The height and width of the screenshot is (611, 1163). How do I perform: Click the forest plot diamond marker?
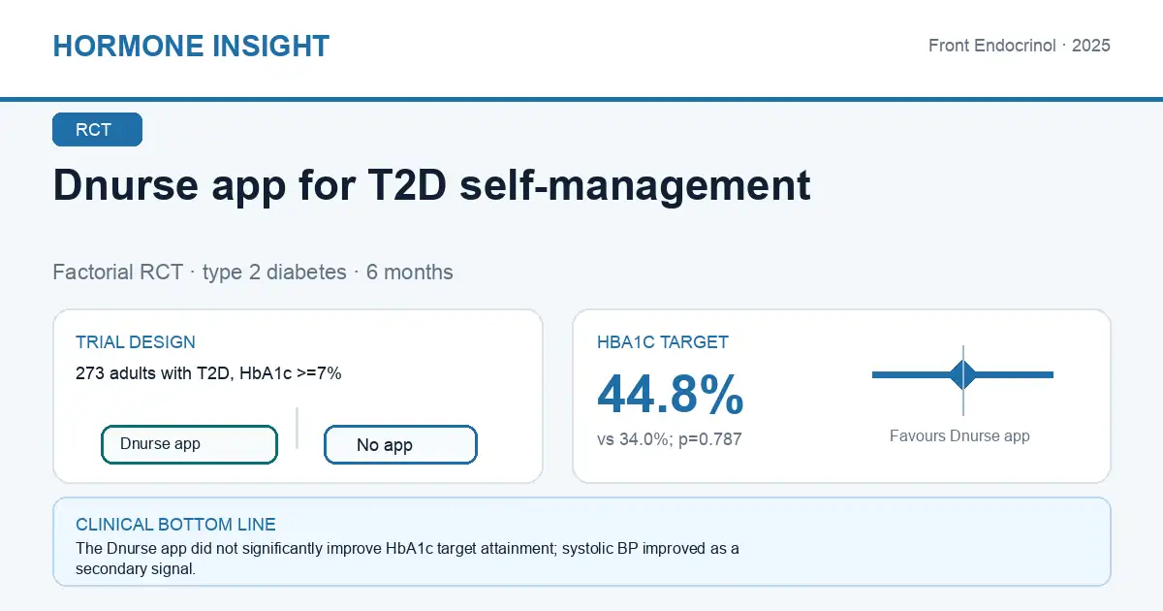click(x=962, y=374)
